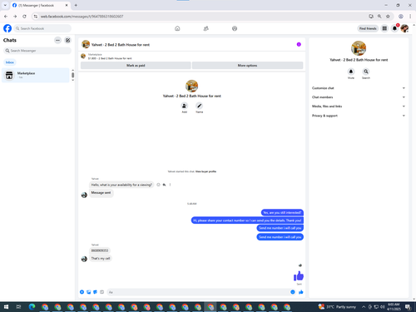
Task: Send a thumbs-up like from composer
Action: pyautogui.click(x=301, y=292)
